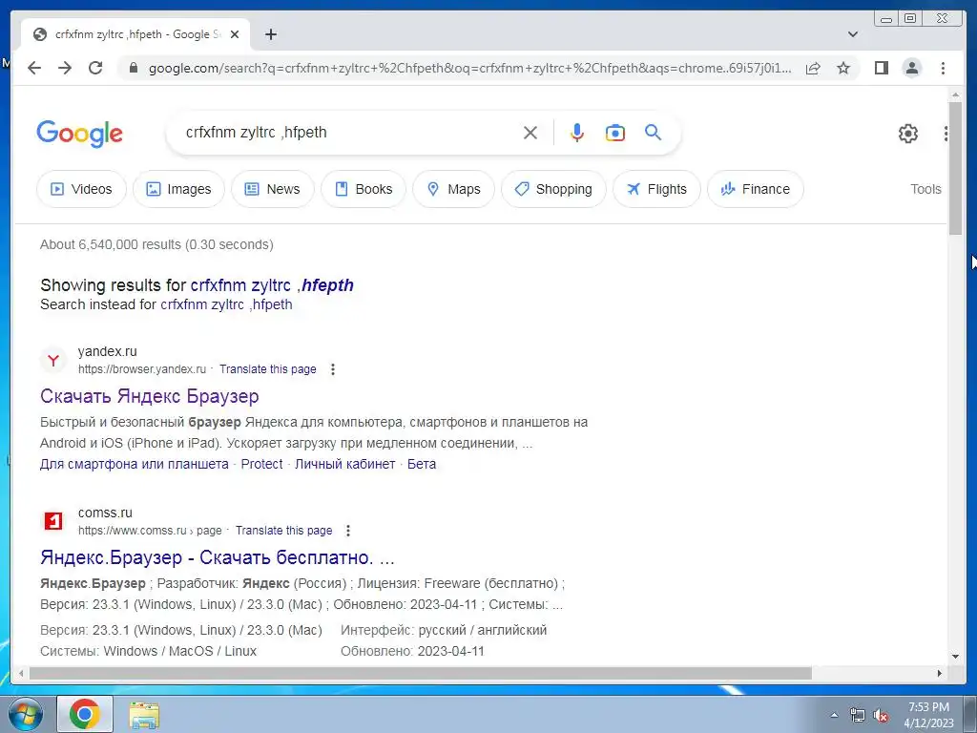Show hidden system tray icons
The width and height of the screenshot is (977, 733).
click(834, 715)
